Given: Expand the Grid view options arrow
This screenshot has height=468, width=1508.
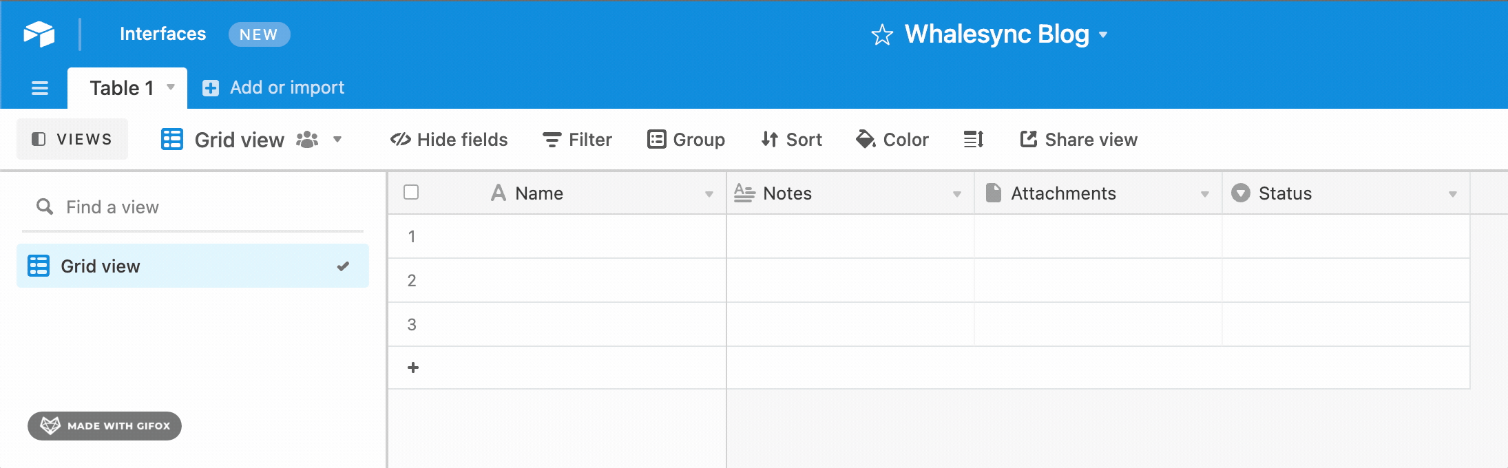Looking at the screenshot, I should tap(337, 140).
